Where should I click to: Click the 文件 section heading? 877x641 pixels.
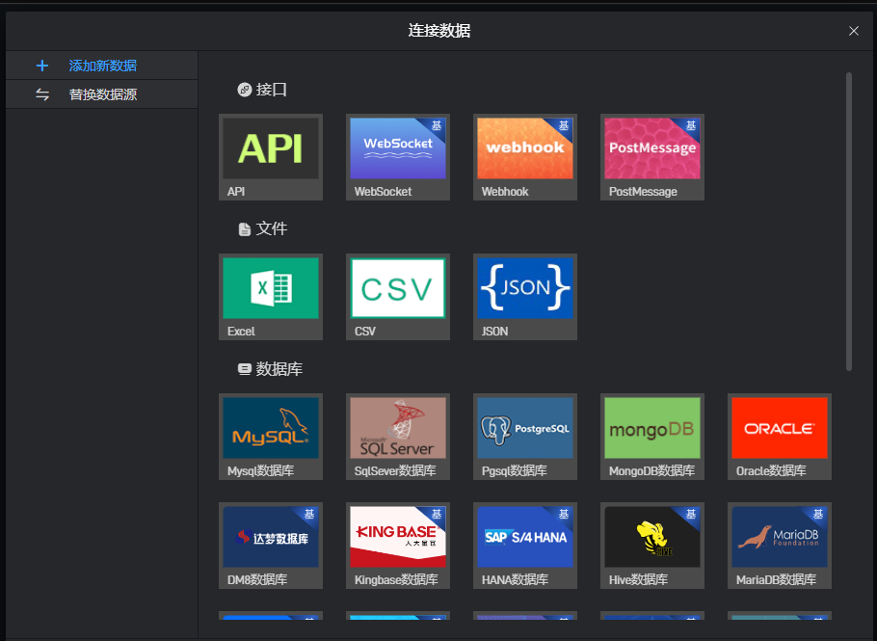(x=271, y=228)
